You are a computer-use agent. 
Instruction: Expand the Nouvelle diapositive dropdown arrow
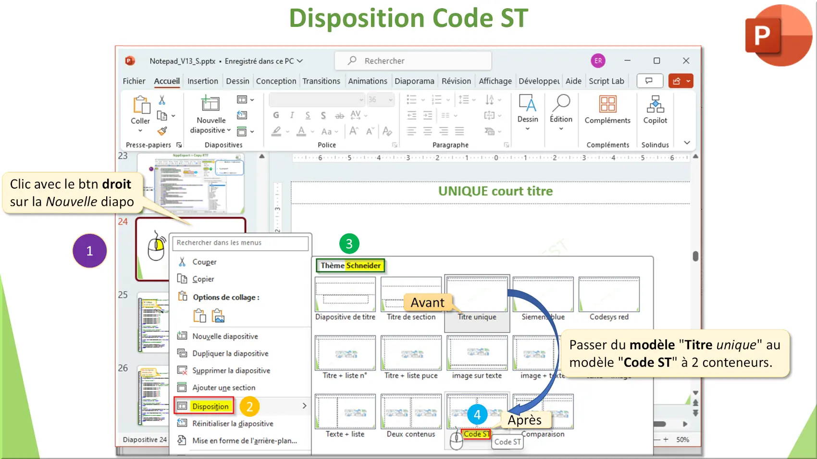(x=229, y=130)
